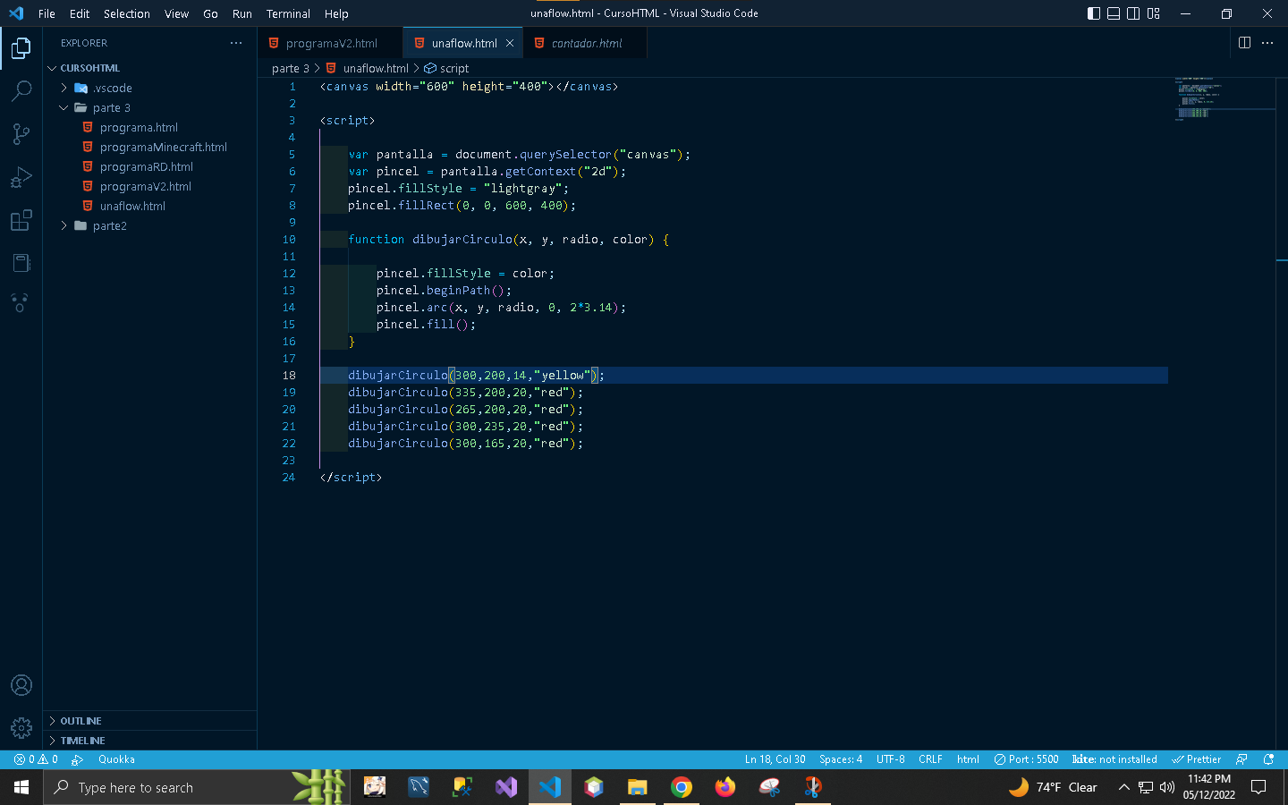Open programa.html in the explorer
This screenshot has height=805, width=1288.
[x=149, y=127]
